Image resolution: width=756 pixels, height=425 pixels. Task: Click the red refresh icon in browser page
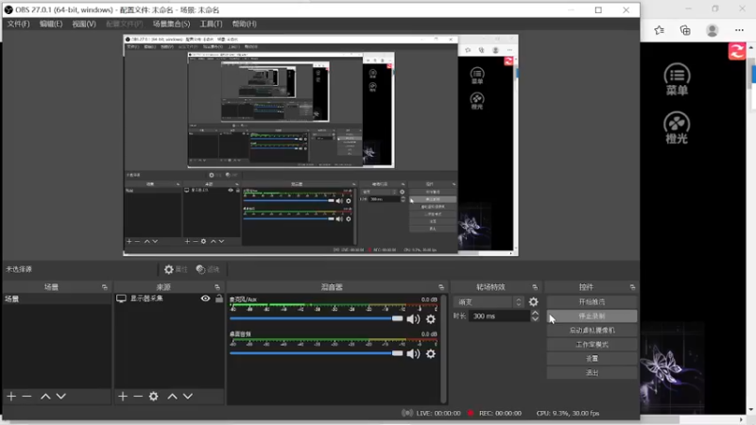pos(737,51)
